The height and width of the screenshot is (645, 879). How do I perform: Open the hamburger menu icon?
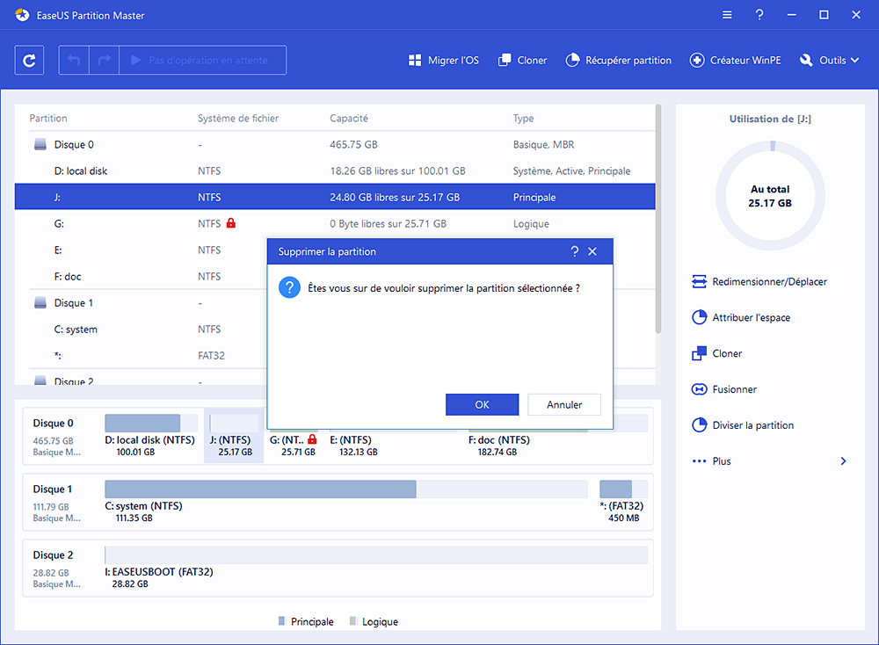tap(727, 15)
